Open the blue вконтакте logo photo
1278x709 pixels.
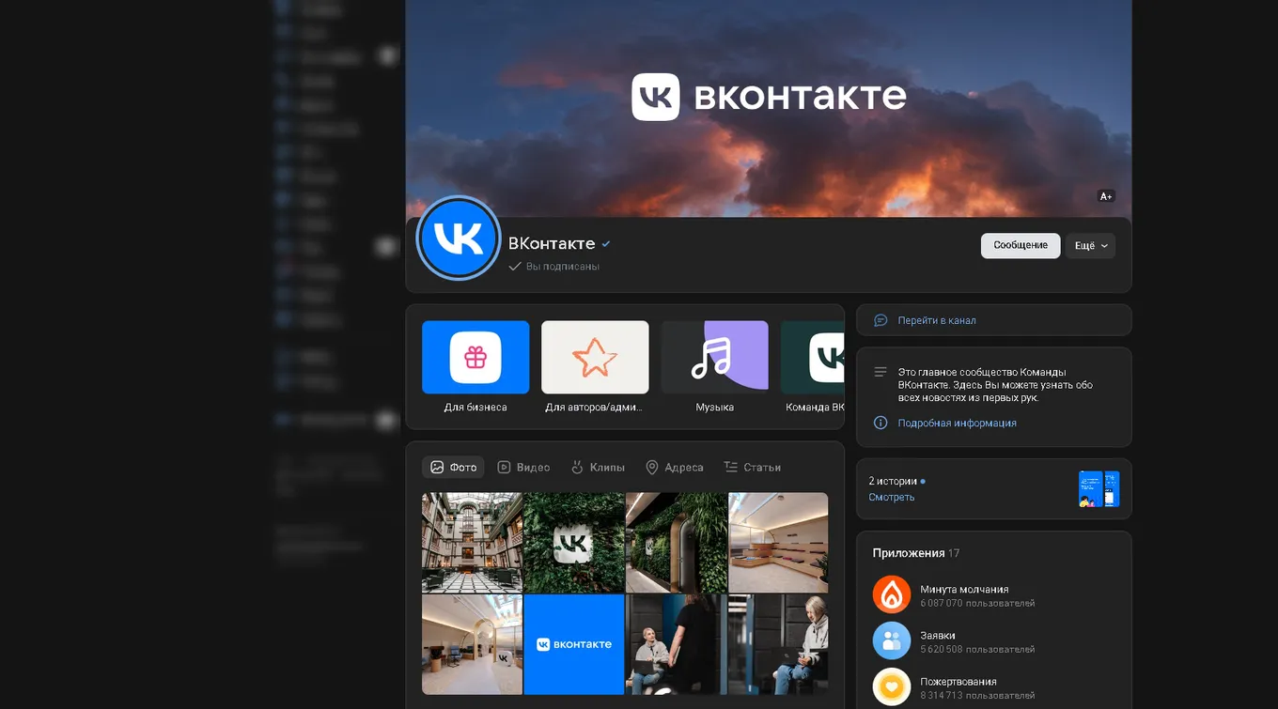tap(574, 644)
